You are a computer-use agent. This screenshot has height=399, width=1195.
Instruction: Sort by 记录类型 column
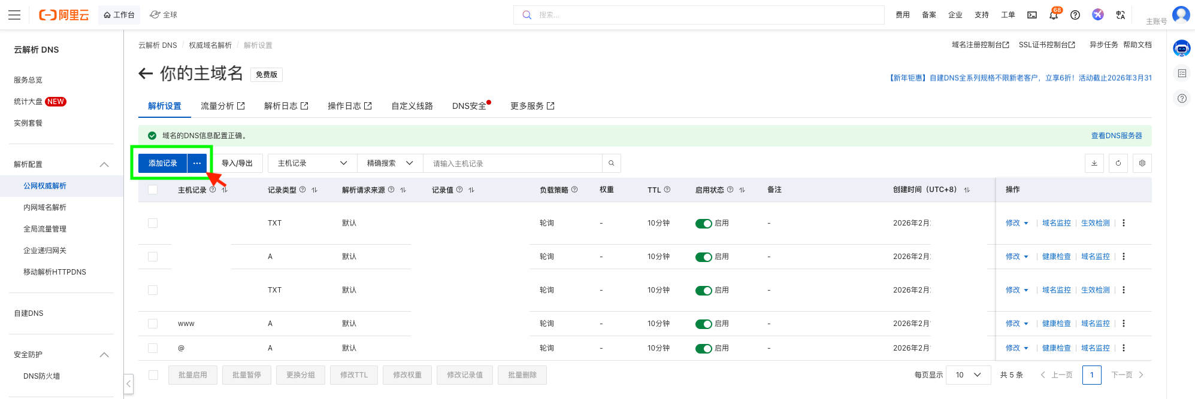(314, 190)
